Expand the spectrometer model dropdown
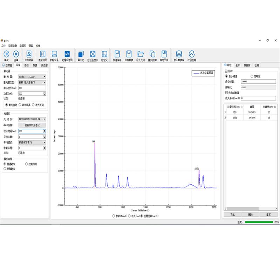This screenshot has width=280, height=280. [32, 119]
